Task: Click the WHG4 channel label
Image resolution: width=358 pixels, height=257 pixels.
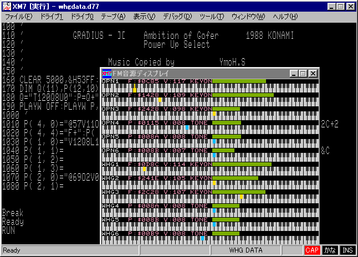Action: pyautogui.click(x=110, y=205)
